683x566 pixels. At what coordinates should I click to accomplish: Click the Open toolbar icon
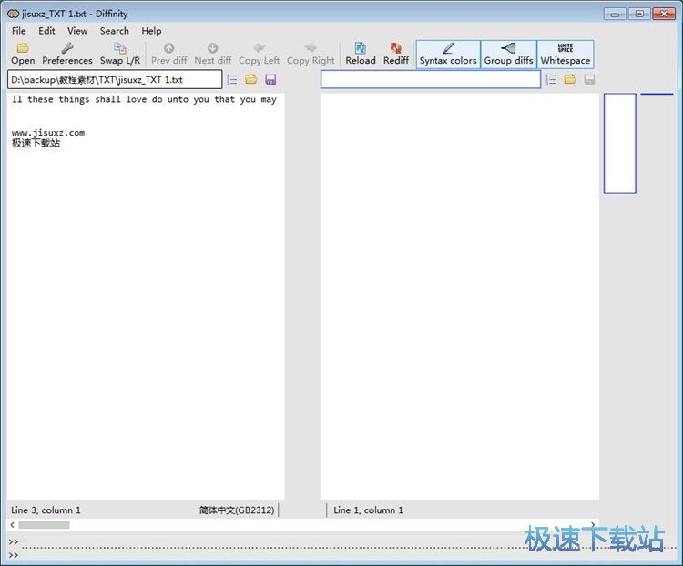click(x=23, y=54)
